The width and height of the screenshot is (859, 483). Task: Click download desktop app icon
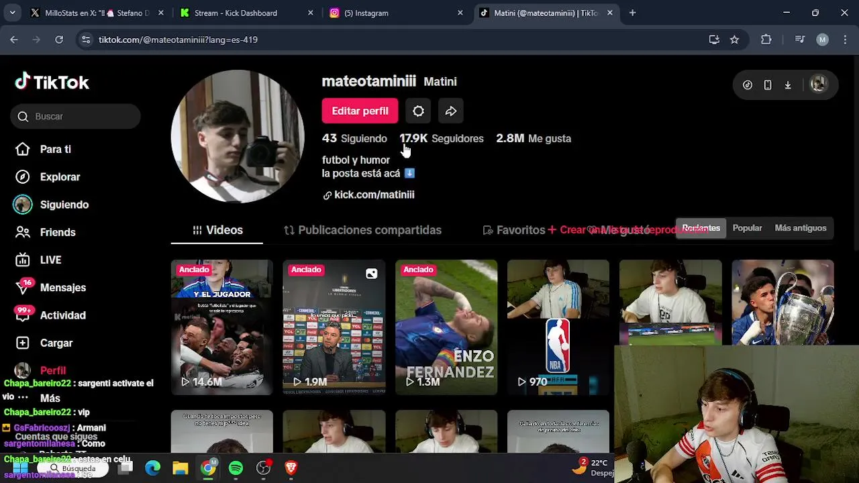[788, 85]
